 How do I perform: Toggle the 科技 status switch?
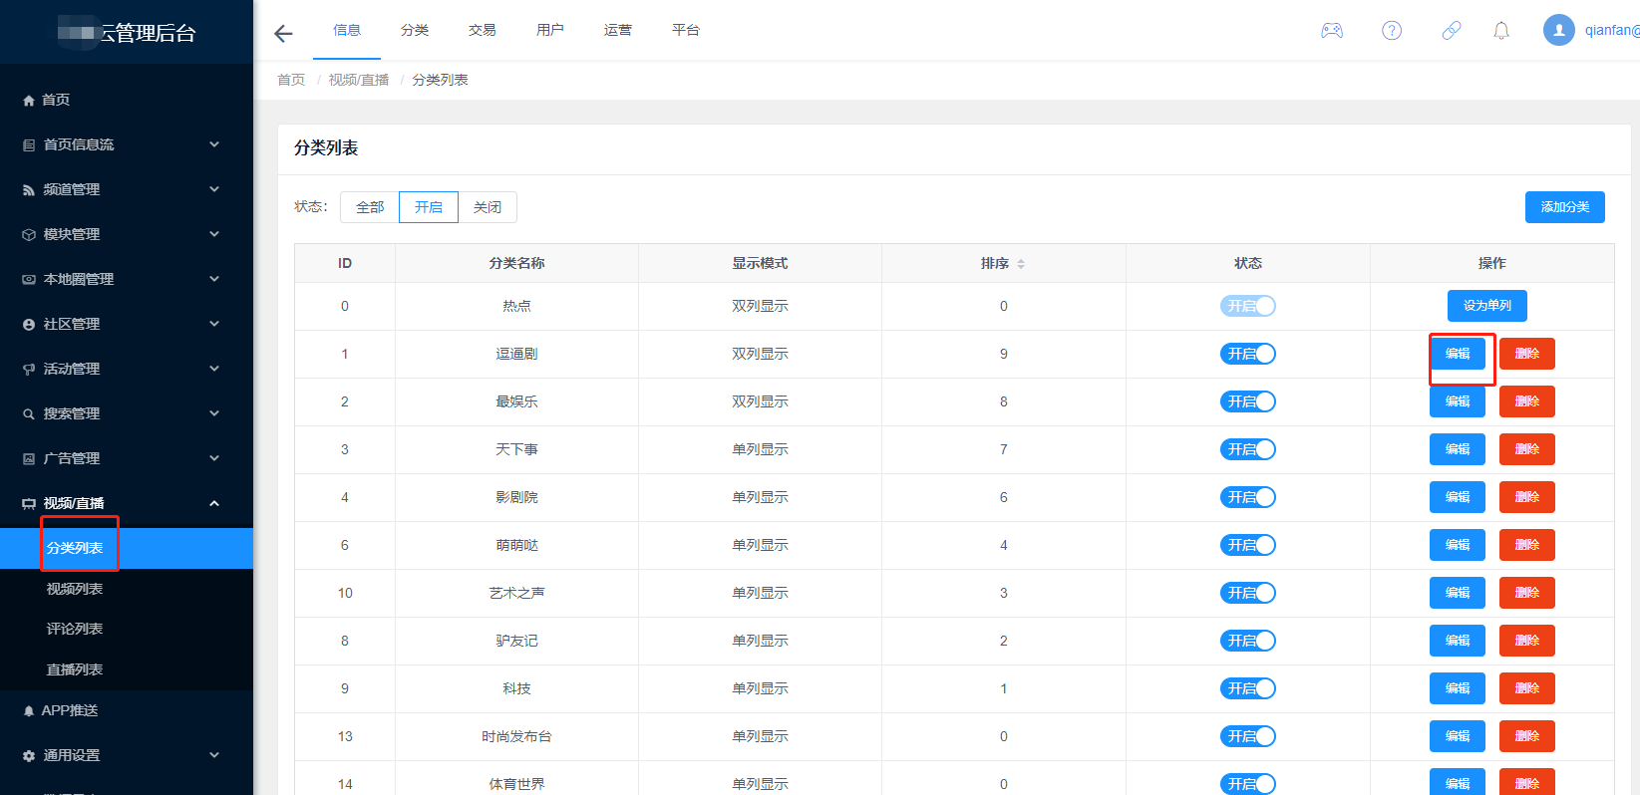point(1248,688)
